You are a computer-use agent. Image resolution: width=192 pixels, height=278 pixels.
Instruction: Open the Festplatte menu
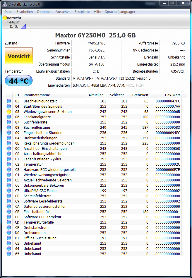pyautogui.click(x=82, y=12)
